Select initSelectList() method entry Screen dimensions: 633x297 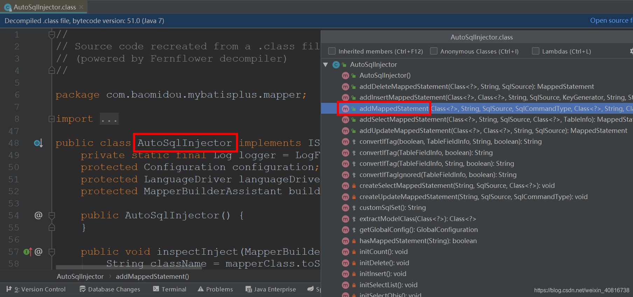[388, 285]
